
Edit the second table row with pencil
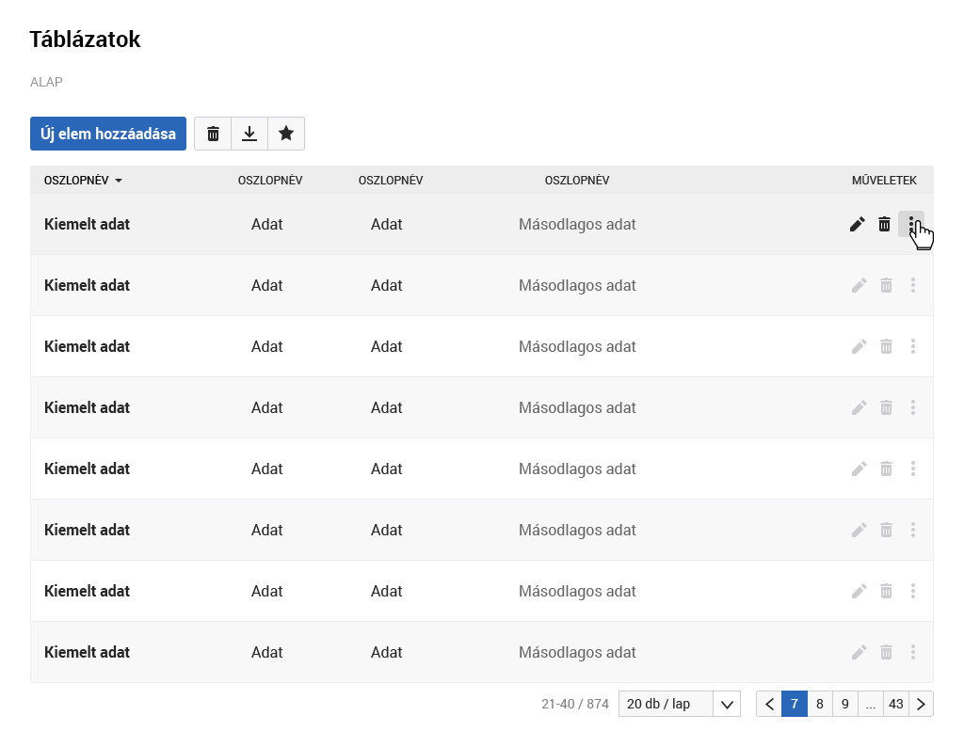pyautogui.click(x=859, y=285)
